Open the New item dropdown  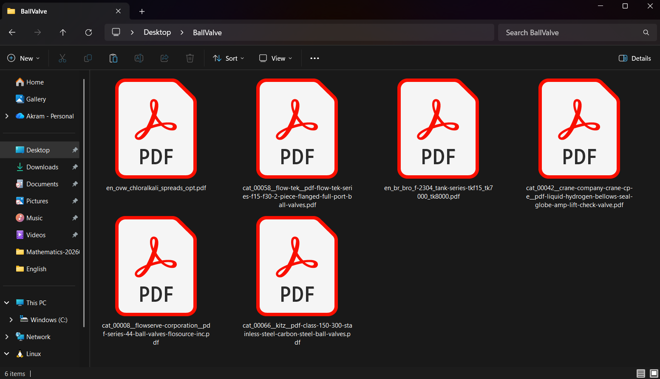tap(24, 58)
